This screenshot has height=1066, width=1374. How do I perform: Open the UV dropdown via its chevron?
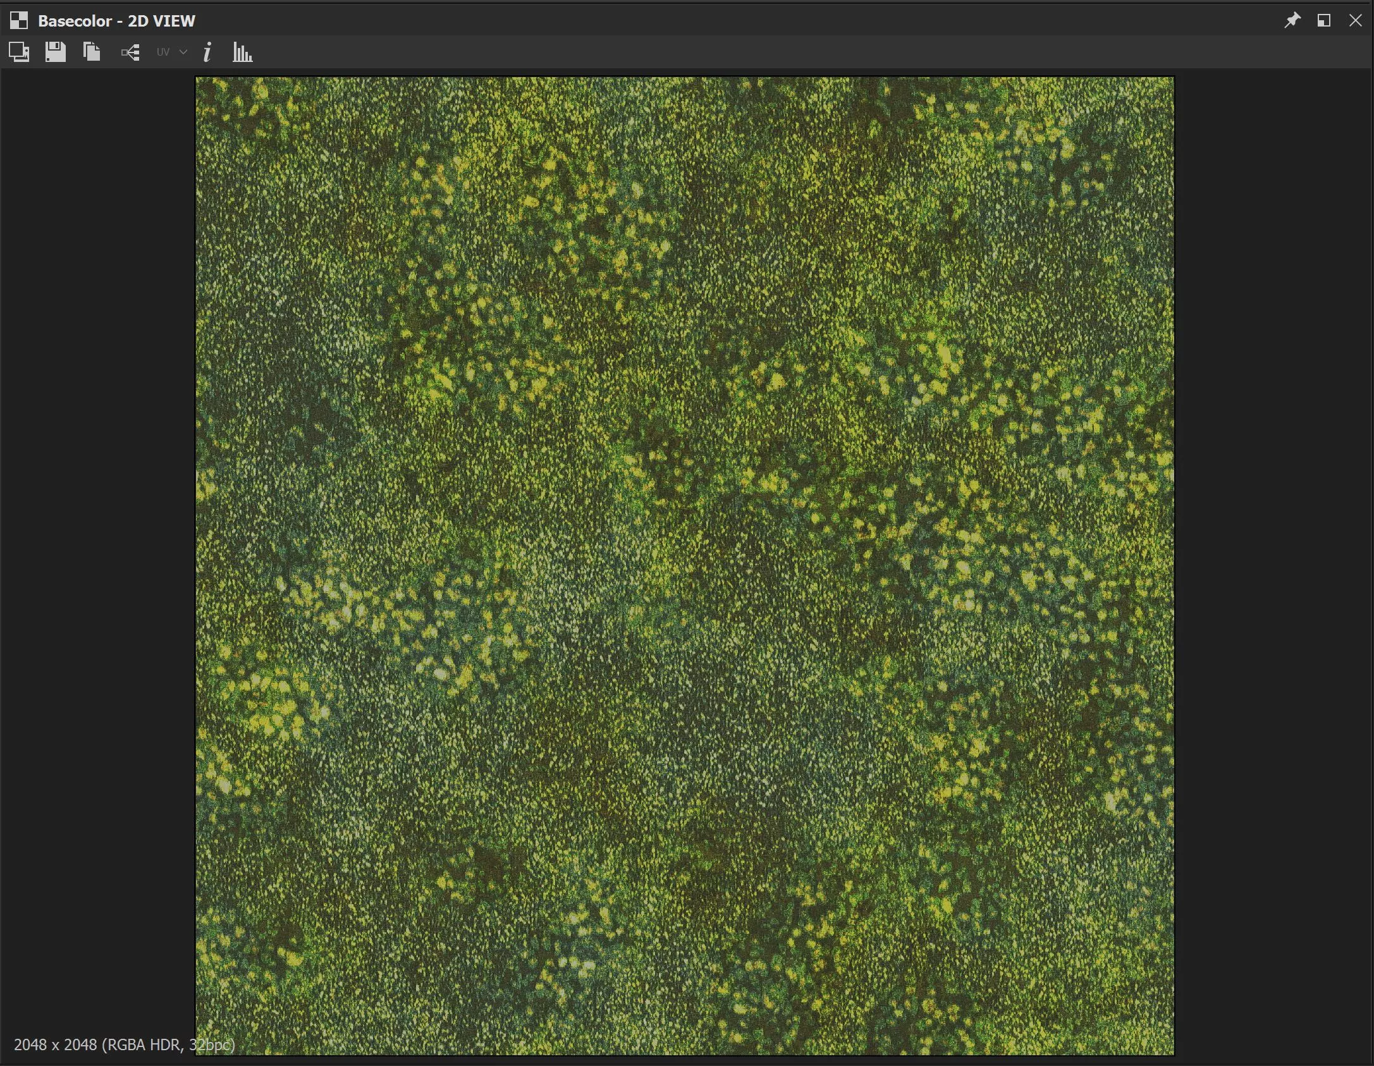183,52
